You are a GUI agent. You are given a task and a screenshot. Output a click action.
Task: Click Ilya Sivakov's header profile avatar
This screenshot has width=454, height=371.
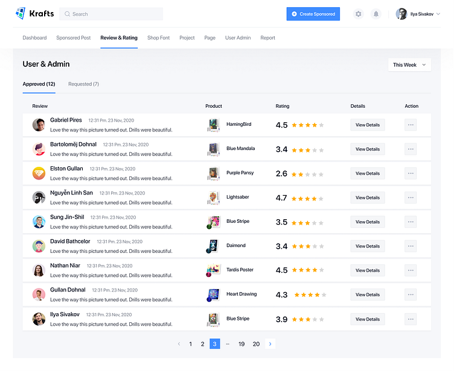click(401, 14)
